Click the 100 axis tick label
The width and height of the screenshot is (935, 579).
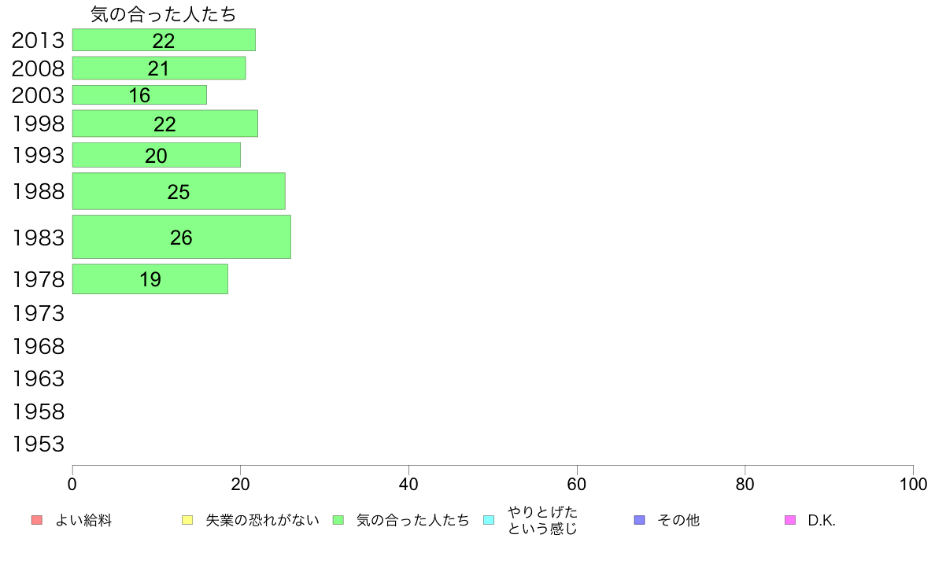coord(913,484)
